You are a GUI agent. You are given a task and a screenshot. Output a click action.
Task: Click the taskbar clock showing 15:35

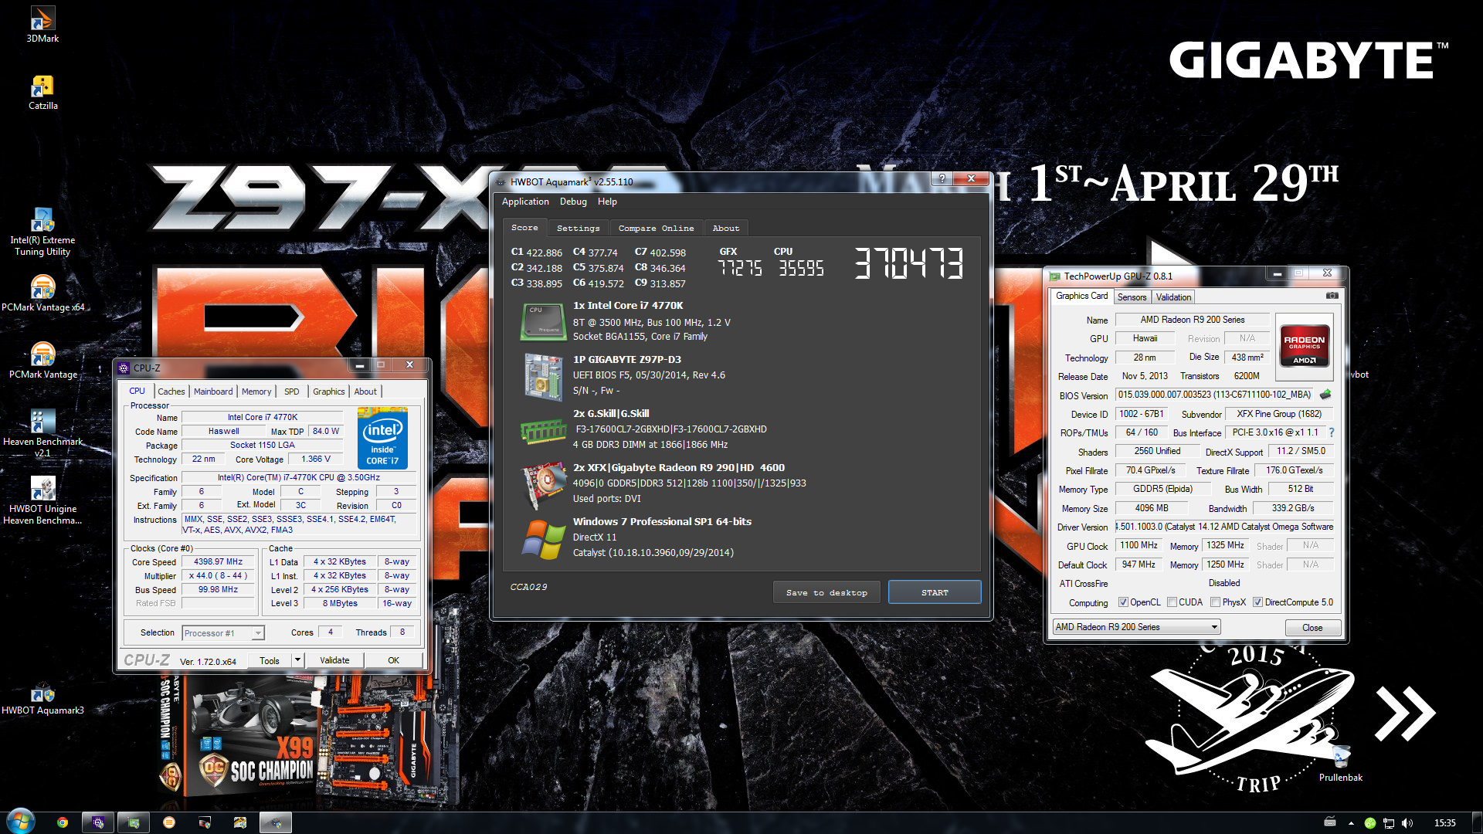1444,823
